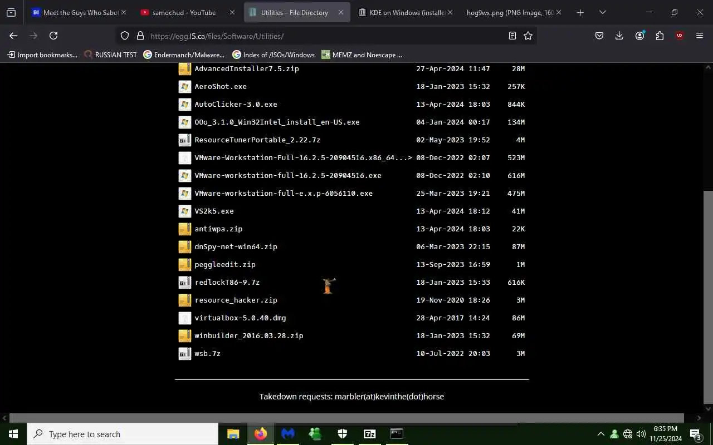713x445 pixels.
Task: Click the AeroShot.exe file icon
Action: point(184,87)
